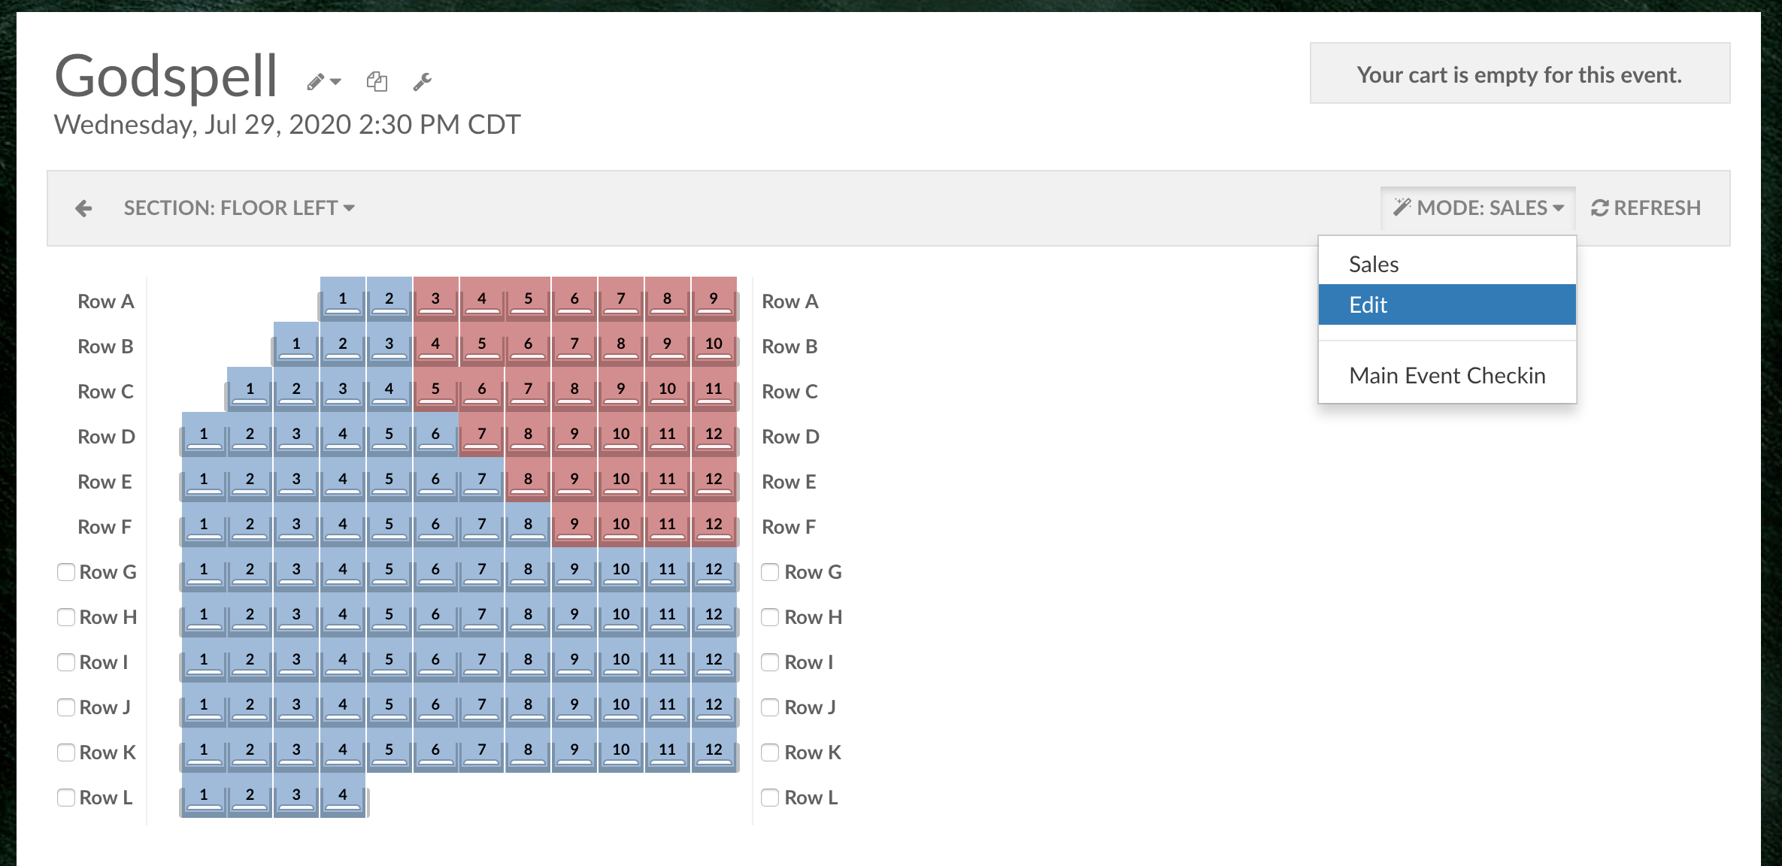Tick the right-side Row G checkbox
This screenshot has width=1782, height=866.
point(770,572)
